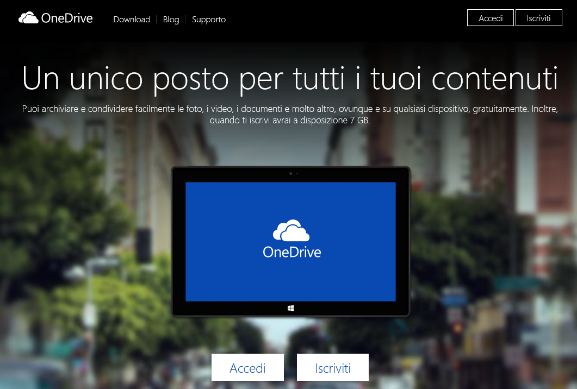Click the 'OneDrive' wordmark on the tablet screen
This screenshot has width=577, height=389.
pos(292,252)
